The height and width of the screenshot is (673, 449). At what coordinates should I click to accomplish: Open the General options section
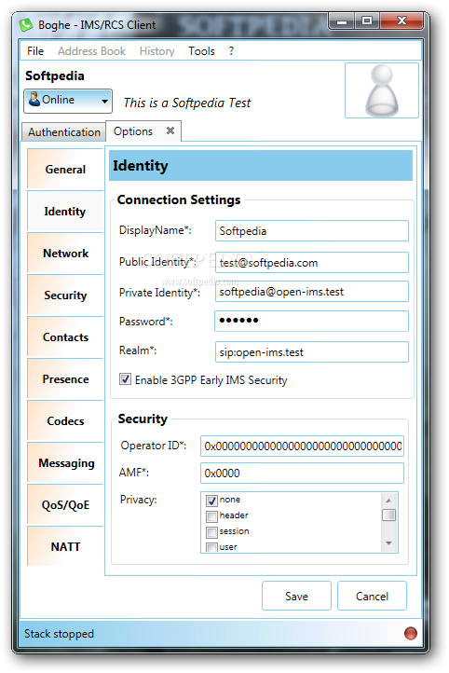[65, 169]
